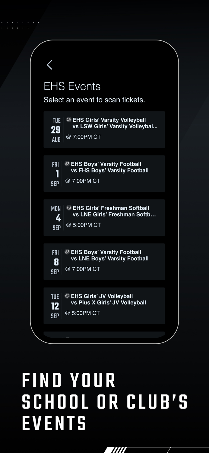Open the Girls' Freshman Softball vs LNE event

(x=104, y=217)
